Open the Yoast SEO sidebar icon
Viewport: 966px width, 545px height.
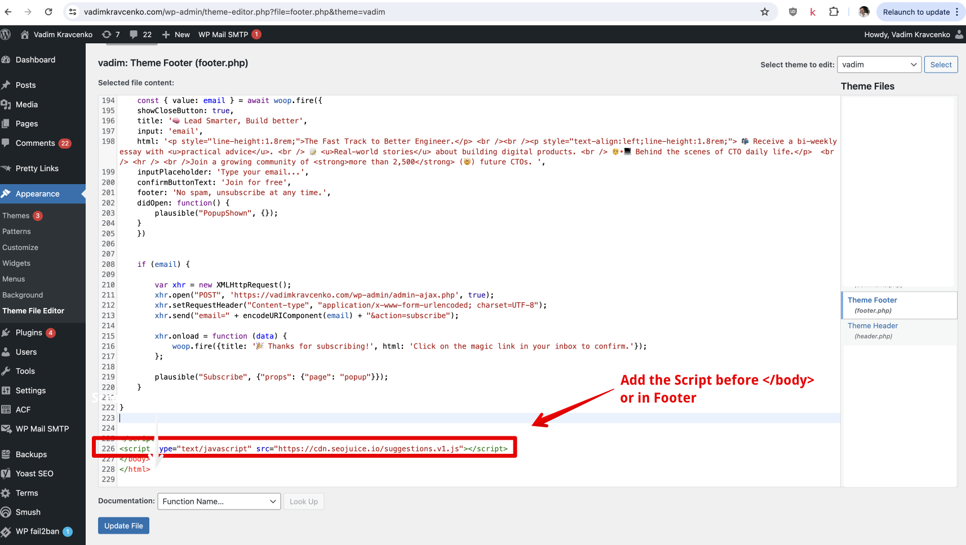point(7,473)
